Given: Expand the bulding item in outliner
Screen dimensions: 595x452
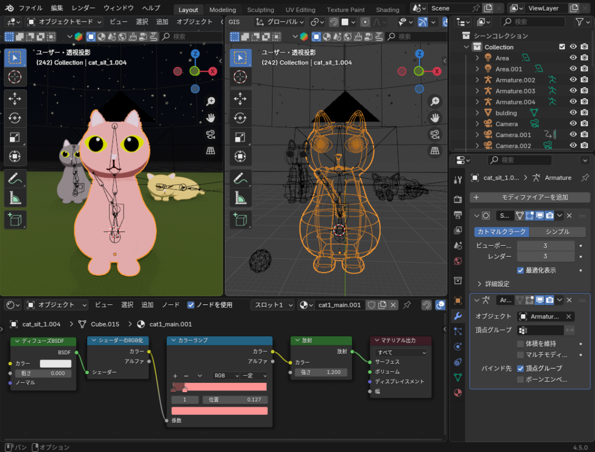Looking at the screenshot, I should (x=477, y=113).
